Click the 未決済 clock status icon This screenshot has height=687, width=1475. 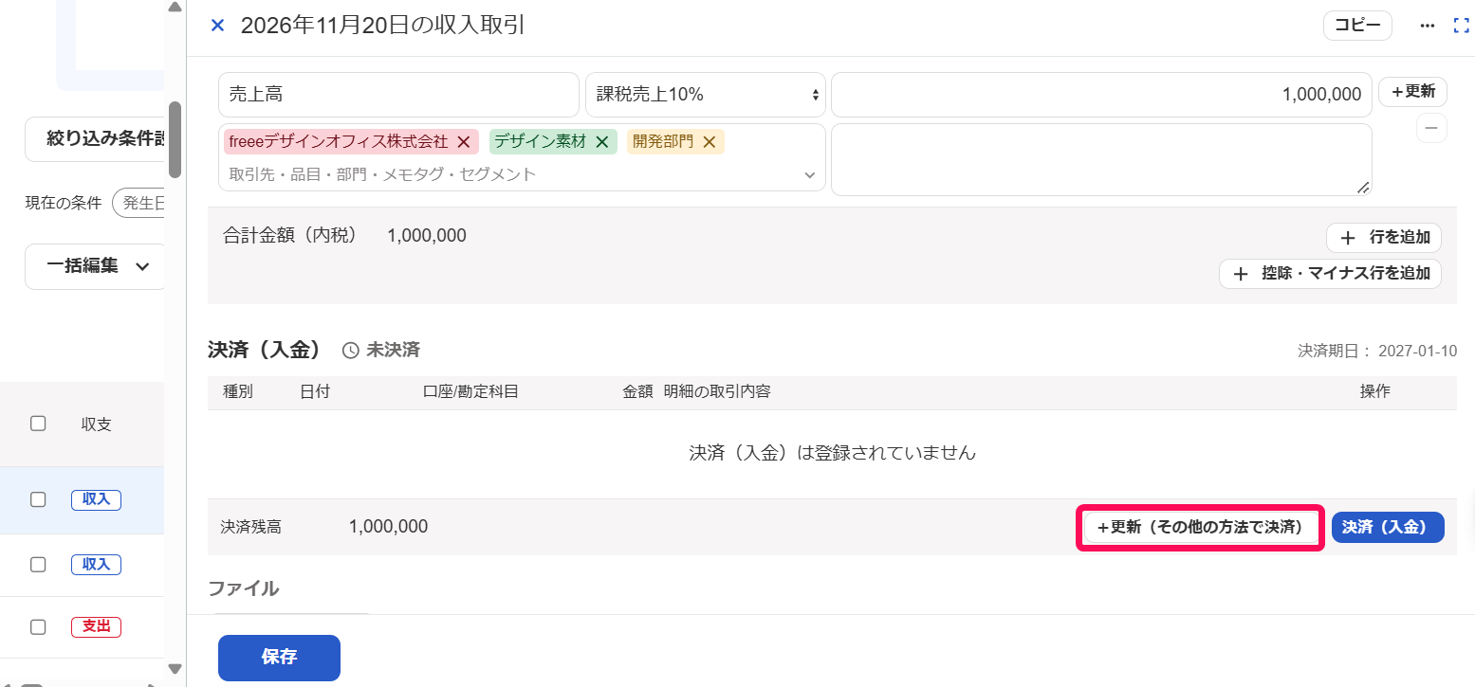[351, 351]
